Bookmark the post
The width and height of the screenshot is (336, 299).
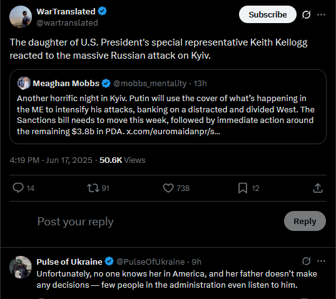coord(243,188)
